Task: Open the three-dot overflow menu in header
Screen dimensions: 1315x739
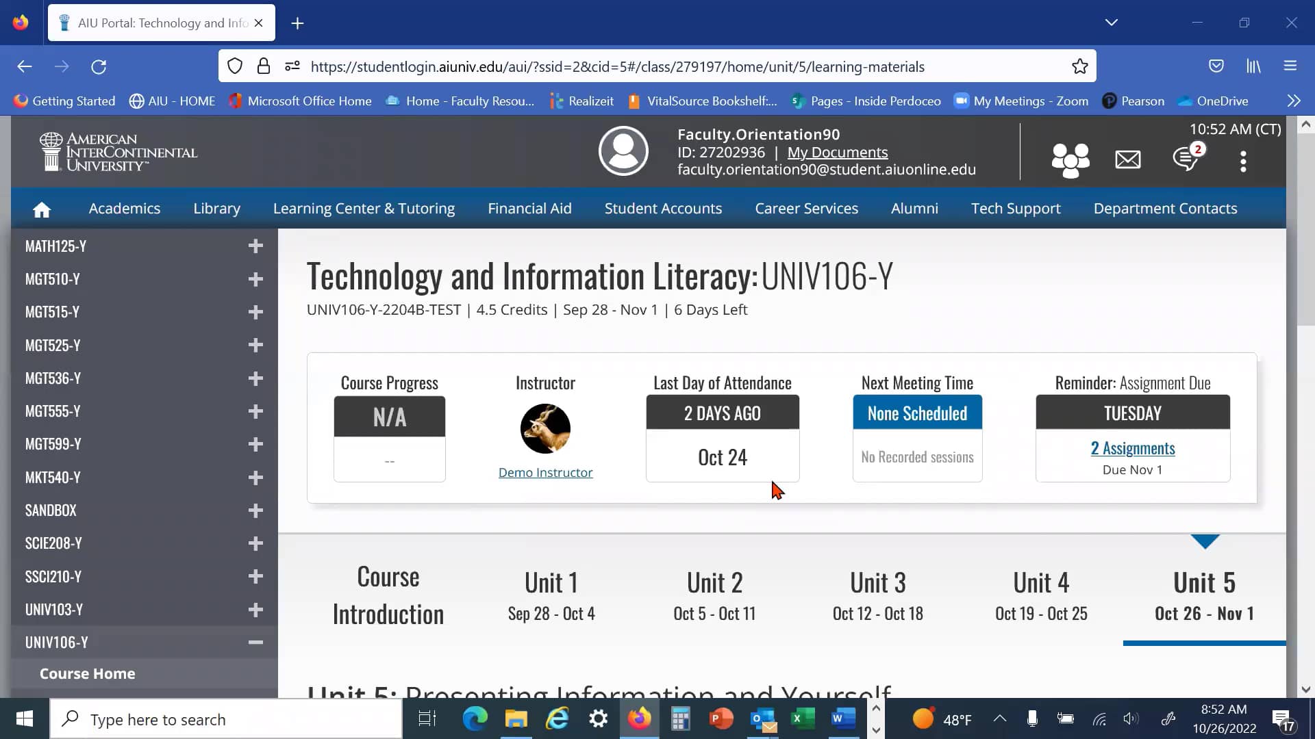Action: 1242,161
